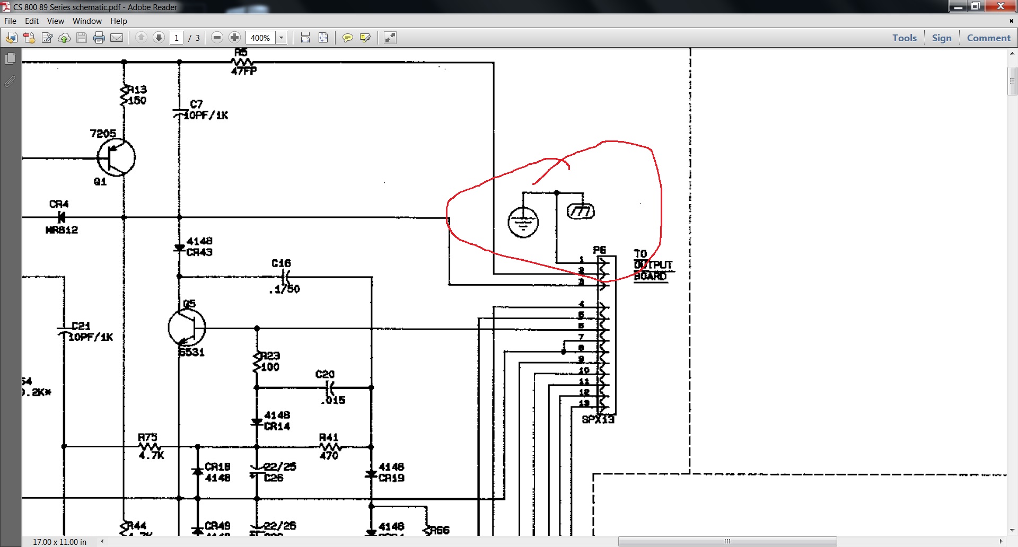Click the horizontal scrollbar thumb

click(727, 541)
